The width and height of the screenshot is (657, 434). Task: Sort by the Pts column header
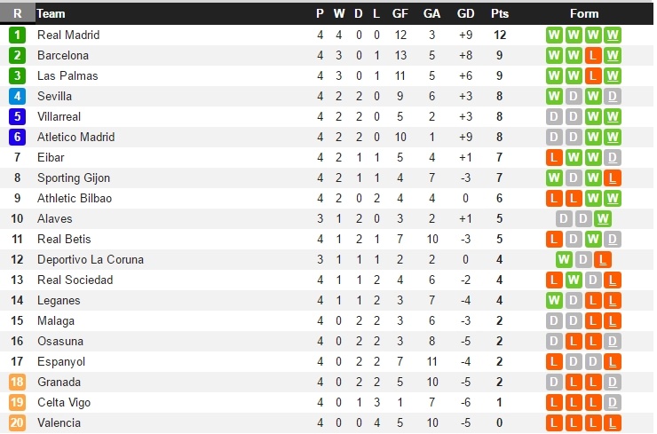coord(500,13)
